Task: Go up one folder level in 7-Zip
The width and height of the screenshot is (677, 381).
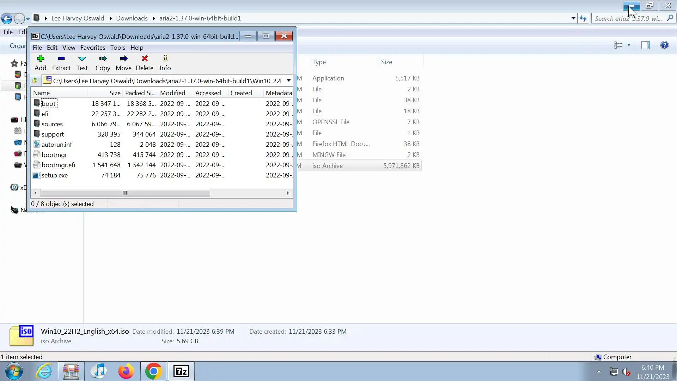Action: click(35, 81)
